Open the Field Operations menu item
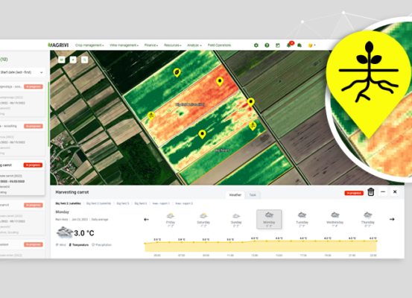The image size is (412, 298). coord(219,45)
